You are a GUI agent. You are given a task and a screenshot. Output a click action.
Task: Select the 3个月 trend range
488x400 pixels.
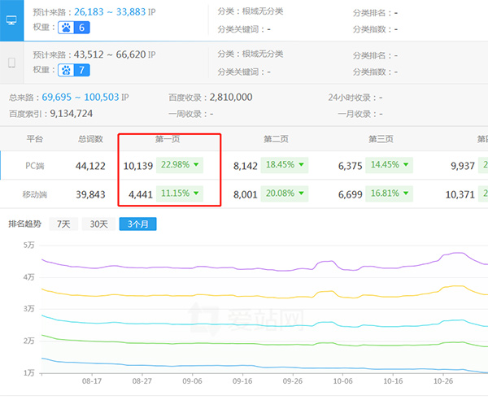pyautogui.click(x=138, y=224)
